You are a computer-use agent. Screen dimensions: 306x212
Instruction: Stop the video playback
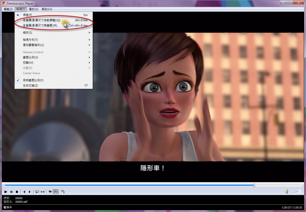17,192
